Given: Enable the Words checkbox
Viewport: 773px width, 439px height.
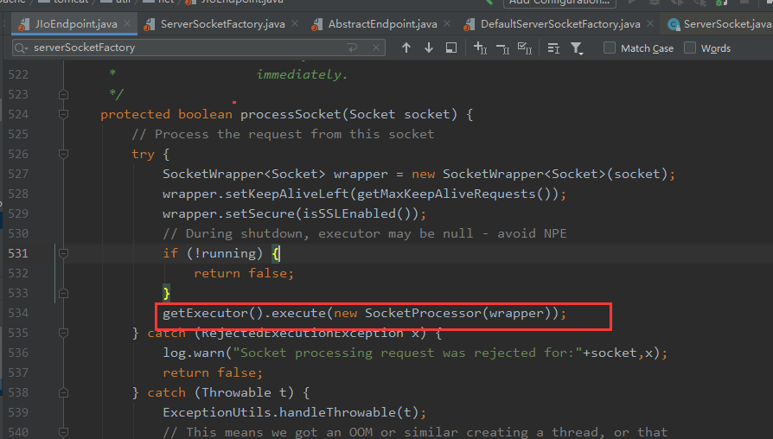Looking at the screenshot, I should tap(690, 48).
